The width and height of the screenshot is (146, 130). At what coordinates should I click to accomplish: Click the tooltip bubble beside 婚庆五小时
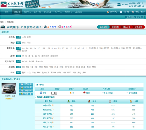tap(53, 127)
